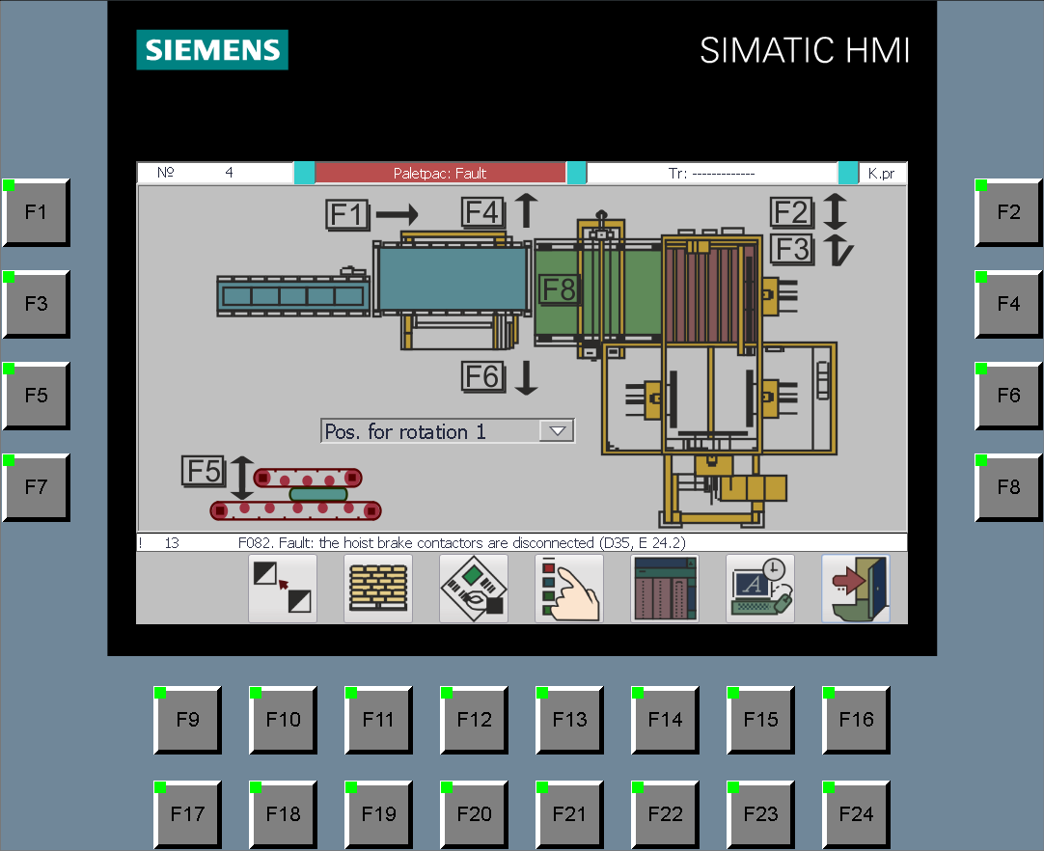Open the manual mode hand pointer icon
Screen dimensions: 1044x851
click(569, 589)
